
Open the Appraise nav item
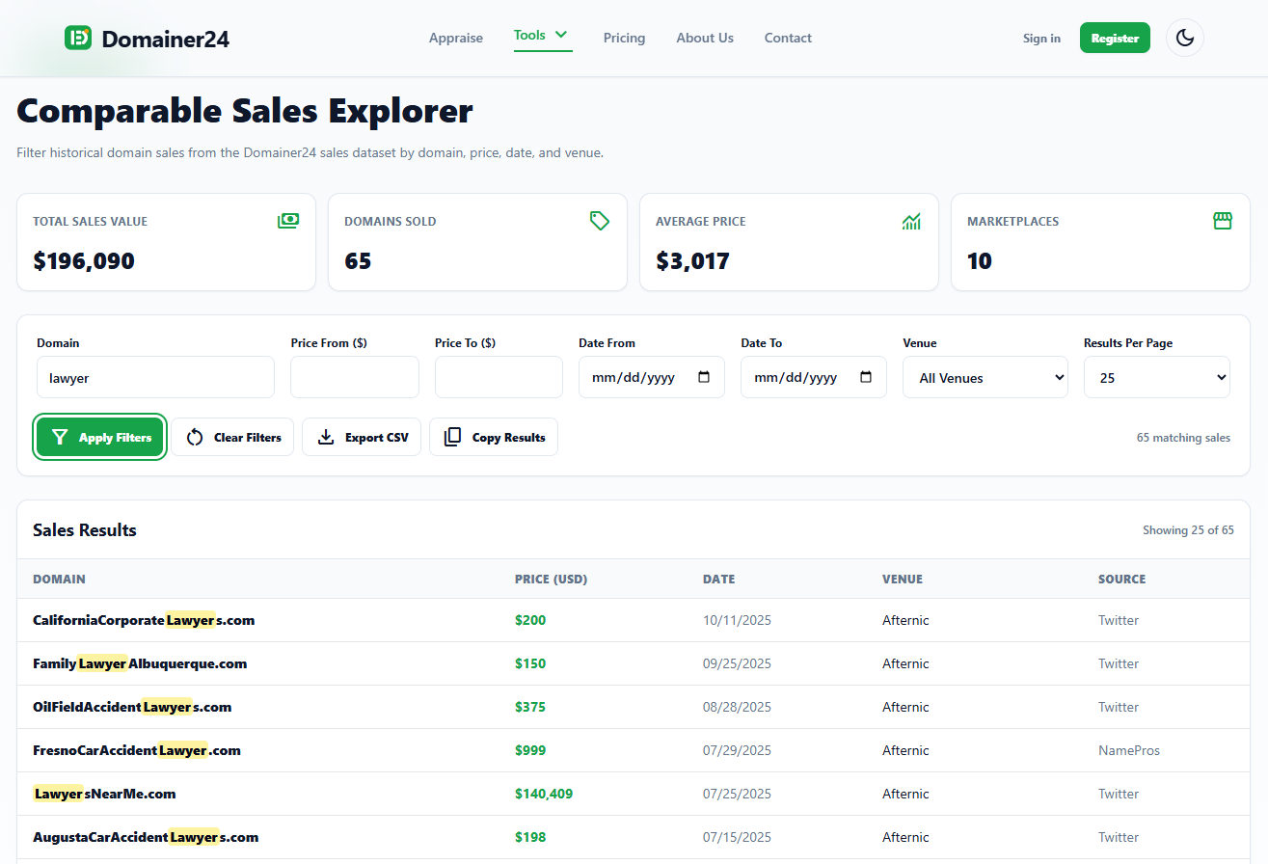tap(456, 38)
